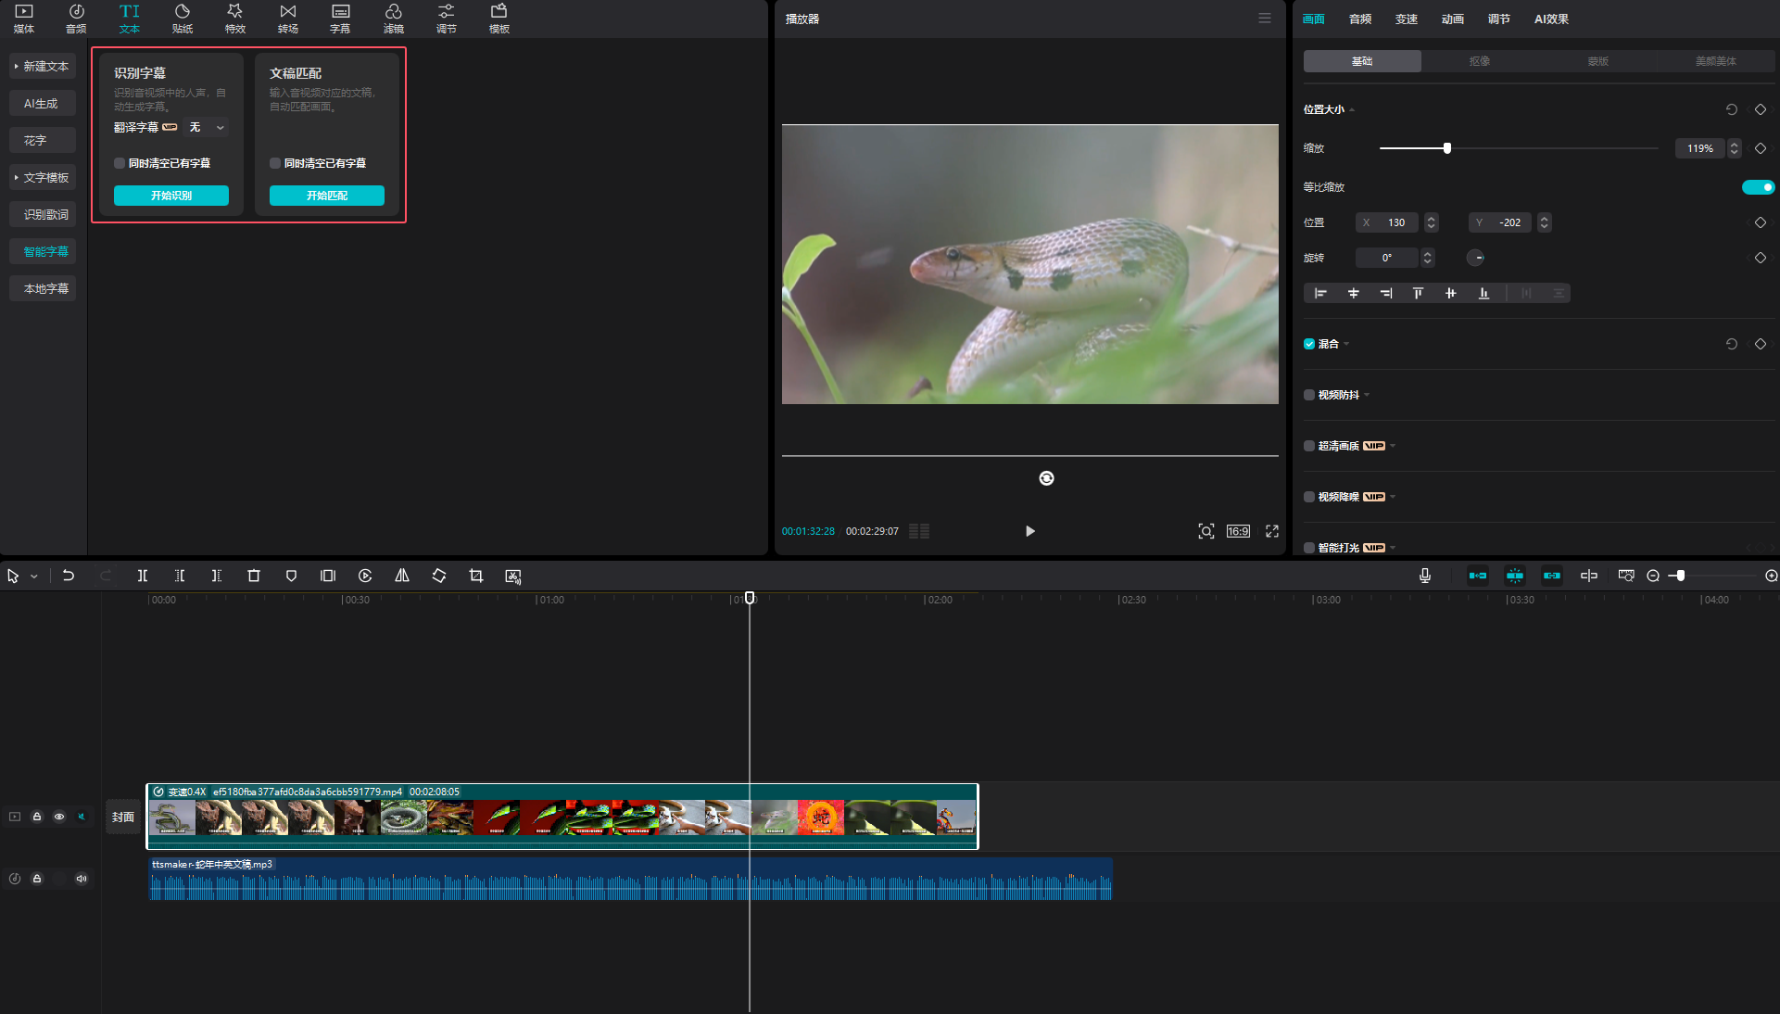This screenshot has height=1014, width=1780.
Task: Check 同时清空已有字幕 under 识别字幕
Action: [x=120, y=163]
